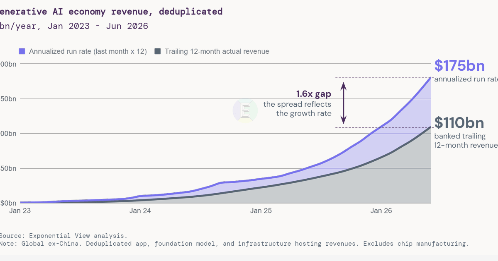The height and width of the screenshot is (261, 498).
Task: Click the 1.6x gap annotation text
Action: tap(314, 94)
